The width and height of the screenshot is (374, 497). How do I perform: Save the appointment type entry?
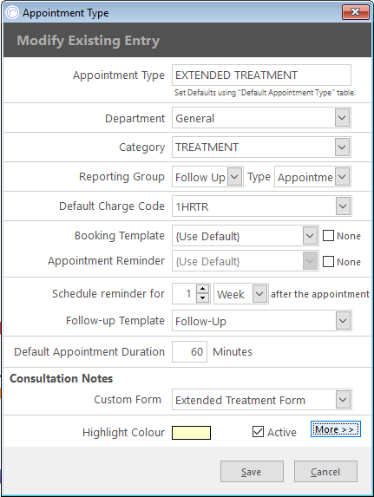tap(252, 471)
